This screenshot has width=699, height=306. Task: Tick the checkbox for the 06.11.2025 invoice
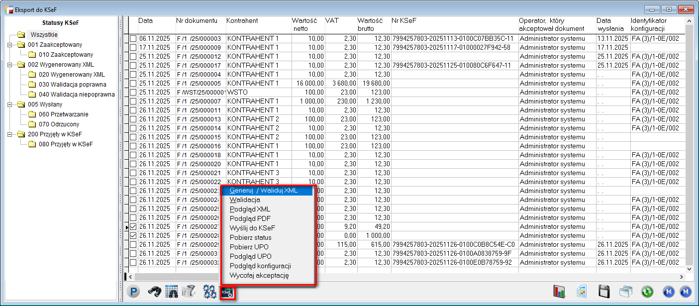click(133, 39)
